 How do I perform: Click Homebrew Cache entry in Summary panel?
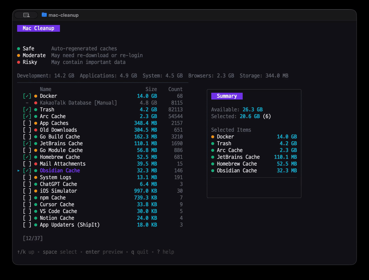(x=254, y=164)
